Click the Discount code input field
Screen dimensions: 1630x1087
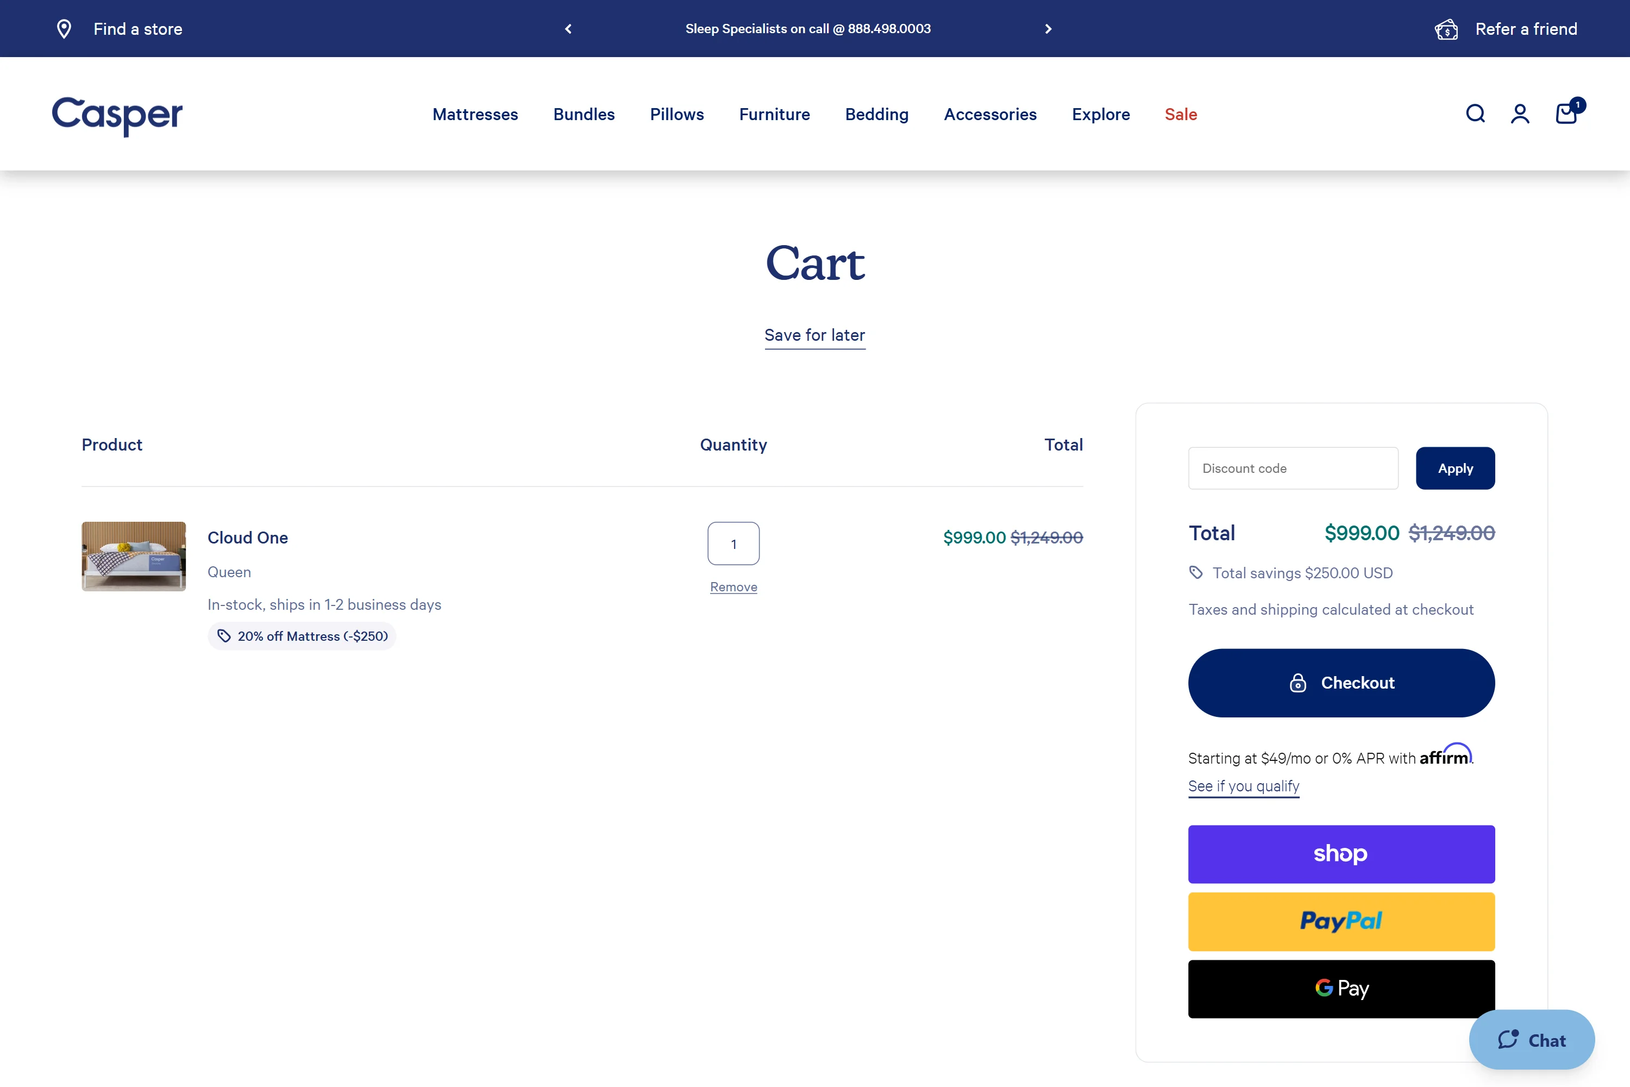pyautogui.click(x=1293, y=468)
